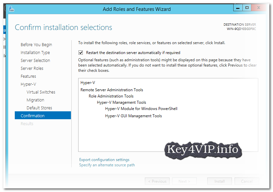Select the Server Selection step
The image size is (273, 192).
(x=35, y=60)
